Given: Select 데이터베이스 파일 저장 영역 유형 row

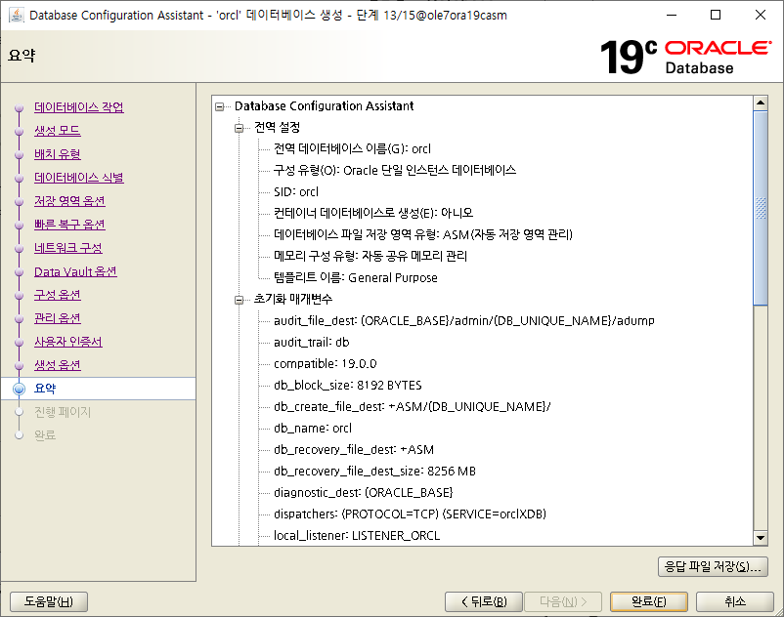Looking at the screenshot, I should coord(423,234).
